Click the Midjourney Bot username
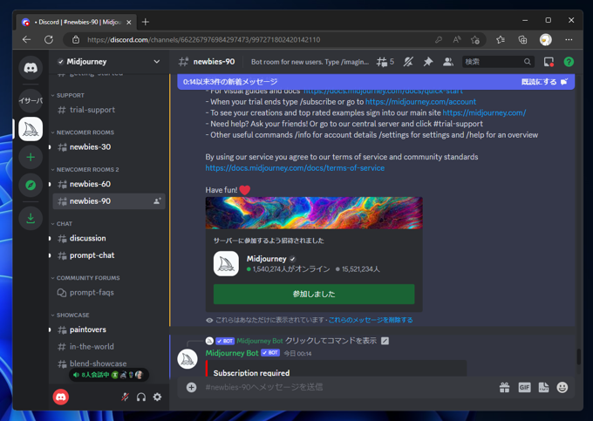Screen dimensions: 593x421 (232, 353)
